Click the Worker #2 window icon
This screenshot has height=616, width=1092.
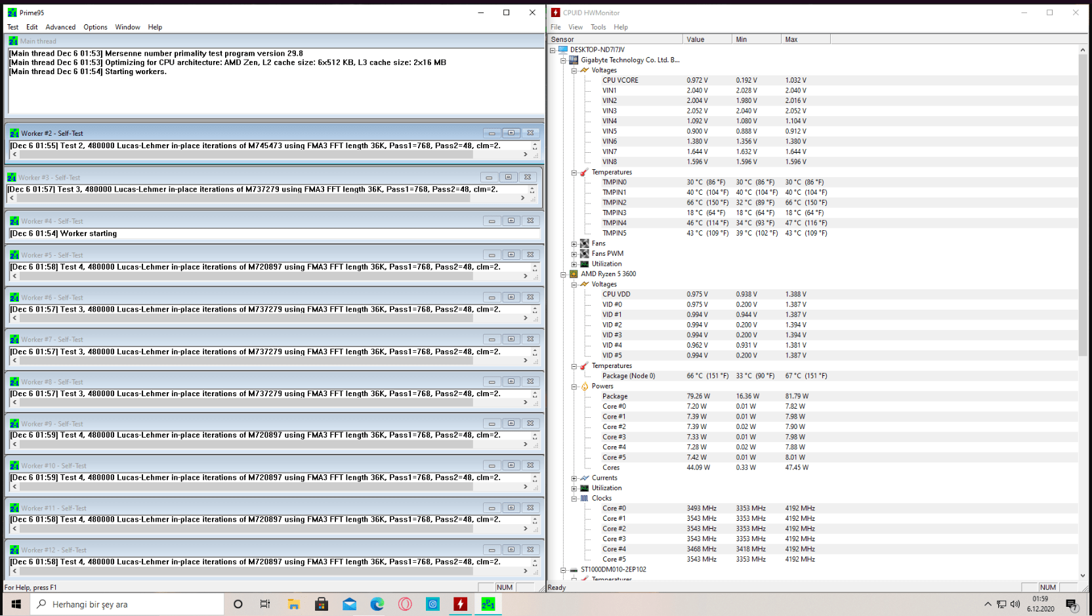(14, 133)
